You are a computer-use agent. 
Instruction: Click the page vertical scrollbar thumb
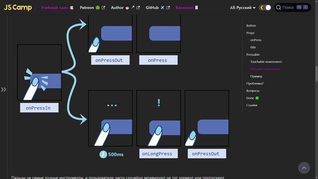coord(317,74)
